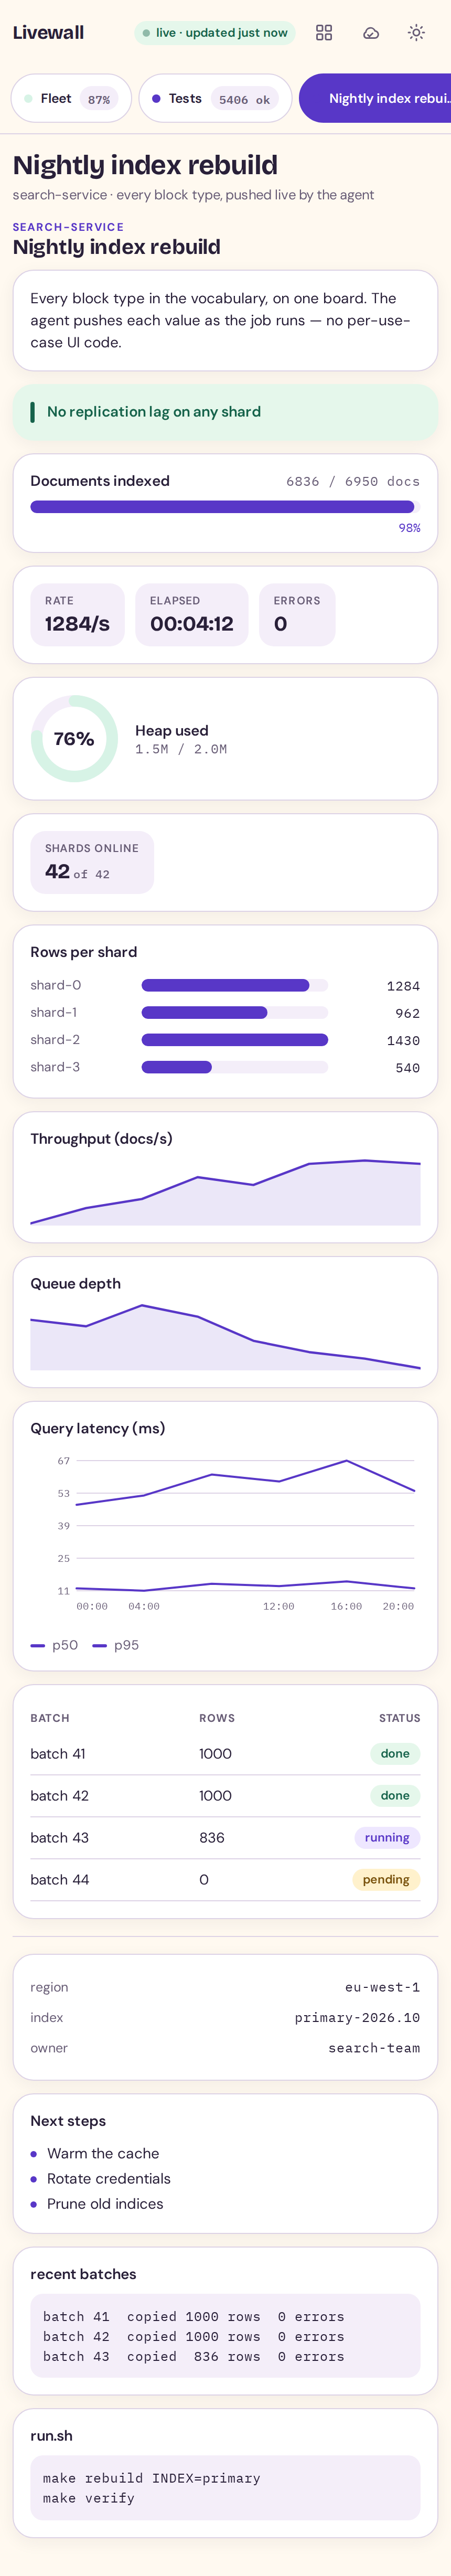Click the running status badge
Viewport: 451px width, 2576px height.
click(387, 1838)
